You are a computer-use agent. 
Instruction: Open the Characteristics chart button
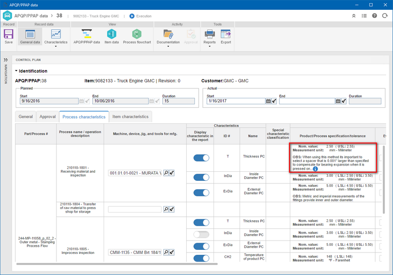point(56,37)
